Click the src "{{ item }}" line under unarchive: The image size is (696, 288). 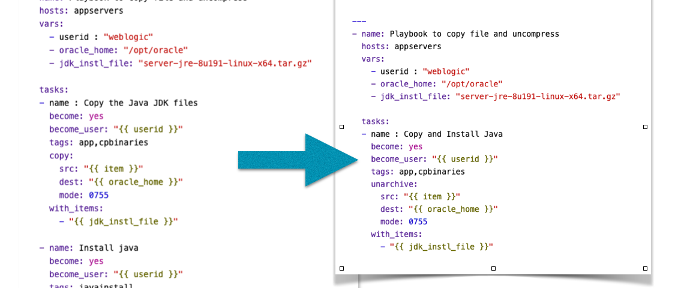click(x=421, y=197)
